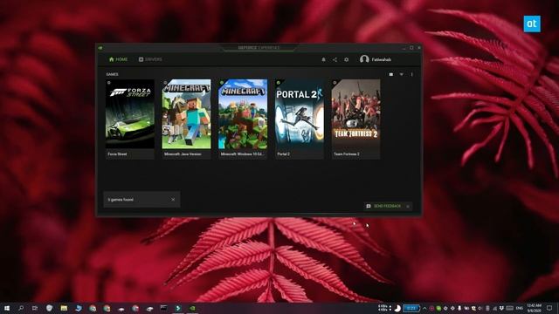559x314 pixels.
Task: Open File Explorer from the taskbar
Action: [x=64, y=308]
